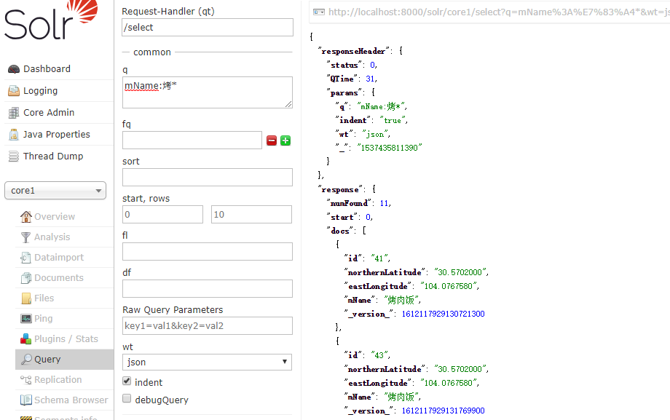Click the Plugins / Stats blocks icon

[25, 339]
